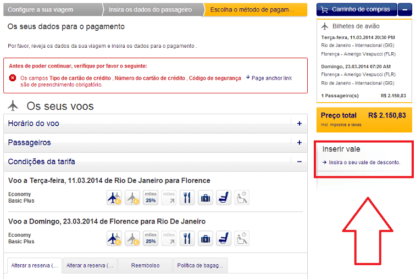416x279 pixels.
Task: Go to Insira os dados do passageiro step
Action: (153, 9)
